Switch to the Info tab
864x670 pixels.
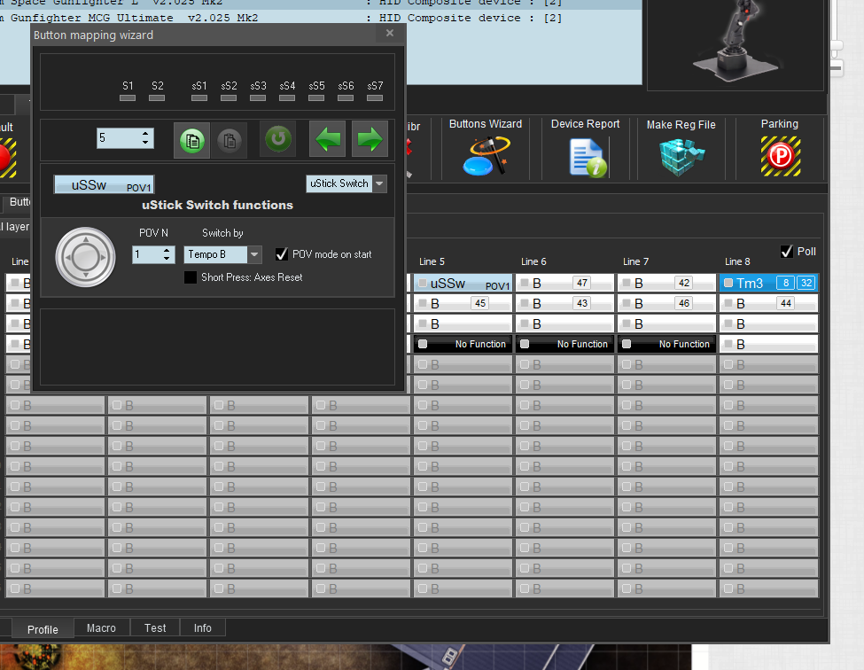pos(202,628)
